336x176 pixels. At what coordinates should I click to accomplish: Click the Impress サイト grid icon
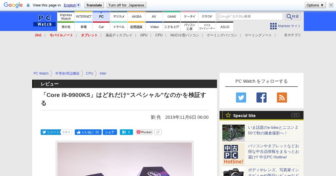273,26
